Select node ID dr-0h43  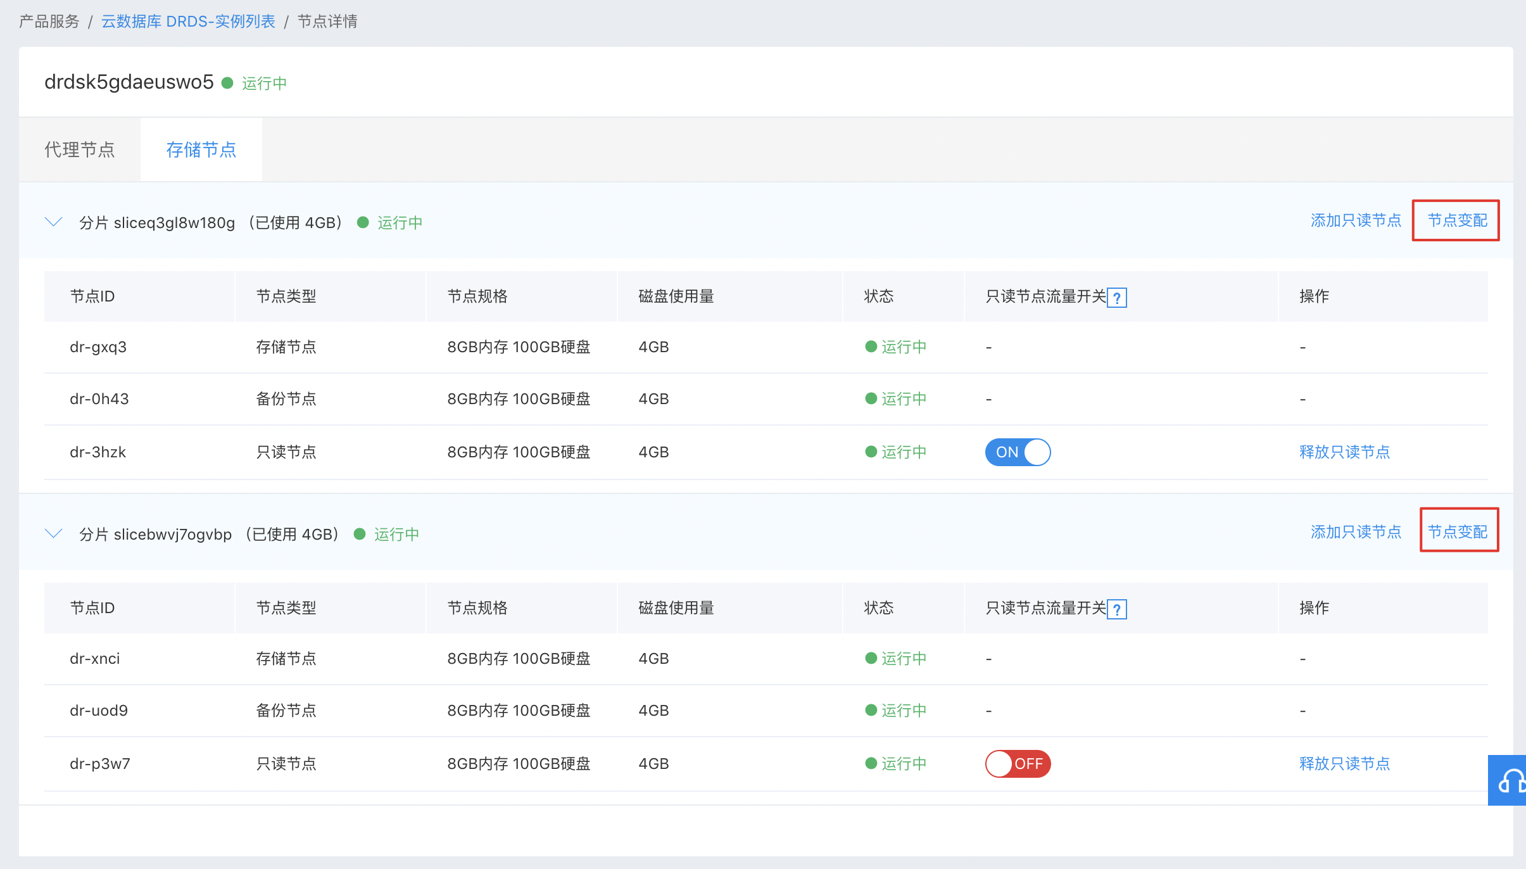pyautogui.click(x=99, y=399)
